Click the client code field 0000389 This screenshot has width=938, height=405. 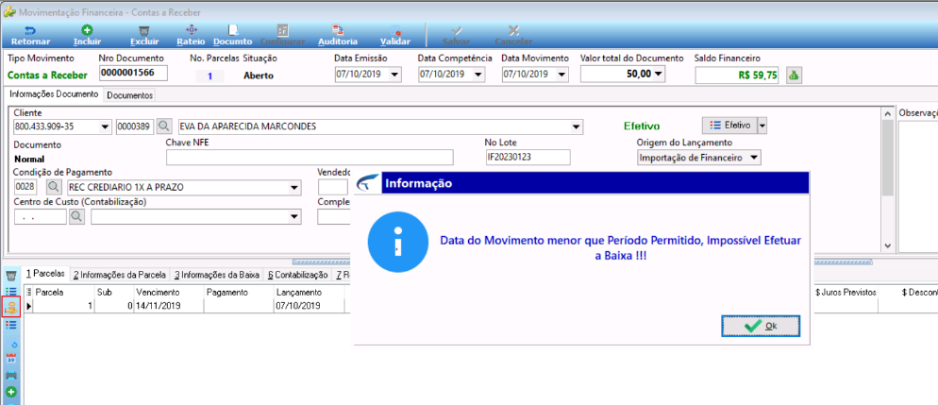coord(135,127)
